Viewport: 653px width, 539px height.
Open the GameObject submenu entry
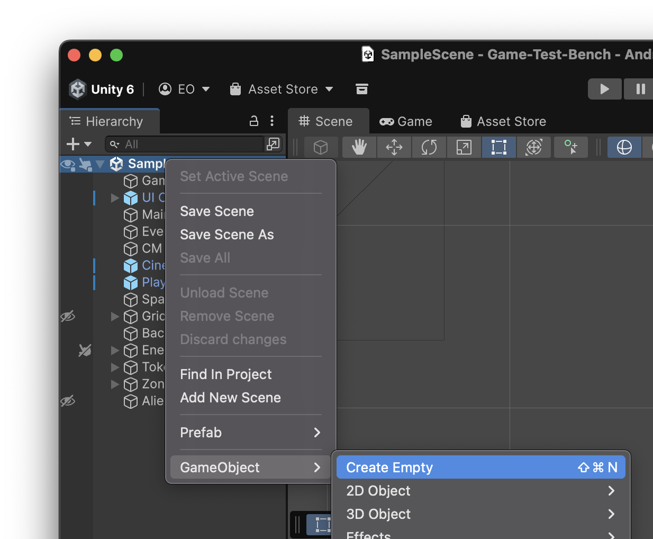point(251,468)
